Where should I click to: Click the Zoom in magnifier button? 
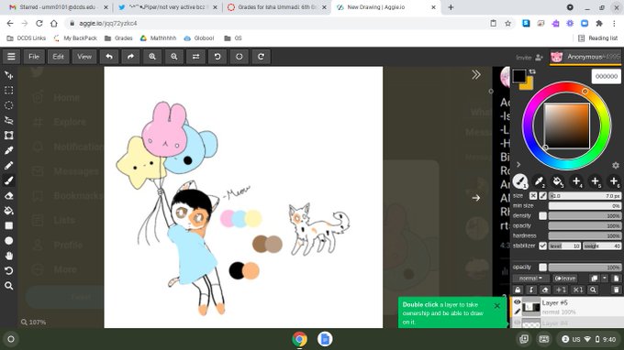(x=152, y=57)
